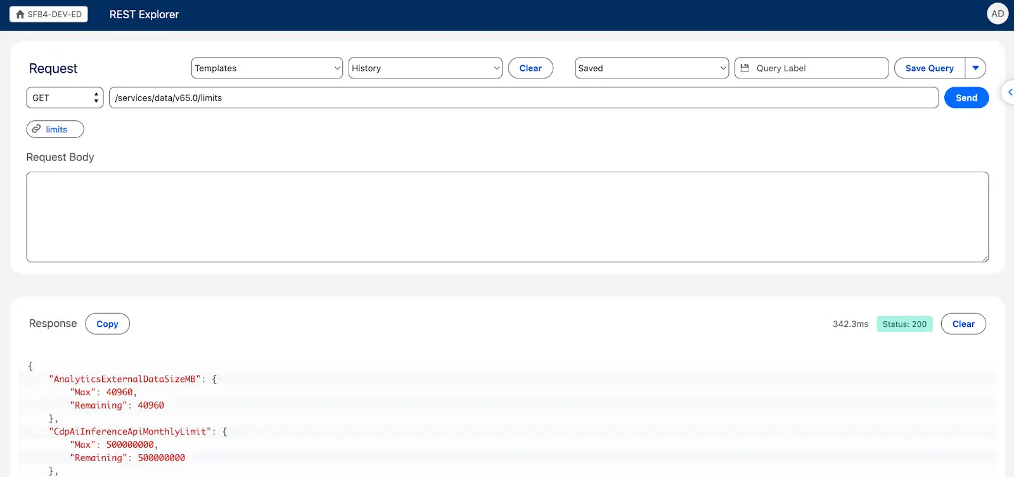Click the home icon in SFB4-DEV-ED badge

[x=20, y=14]
